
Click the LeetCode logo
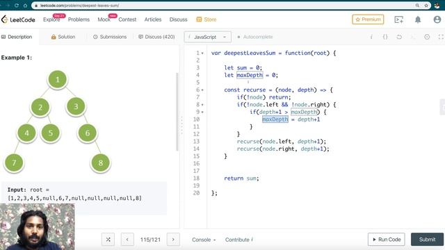18,19
